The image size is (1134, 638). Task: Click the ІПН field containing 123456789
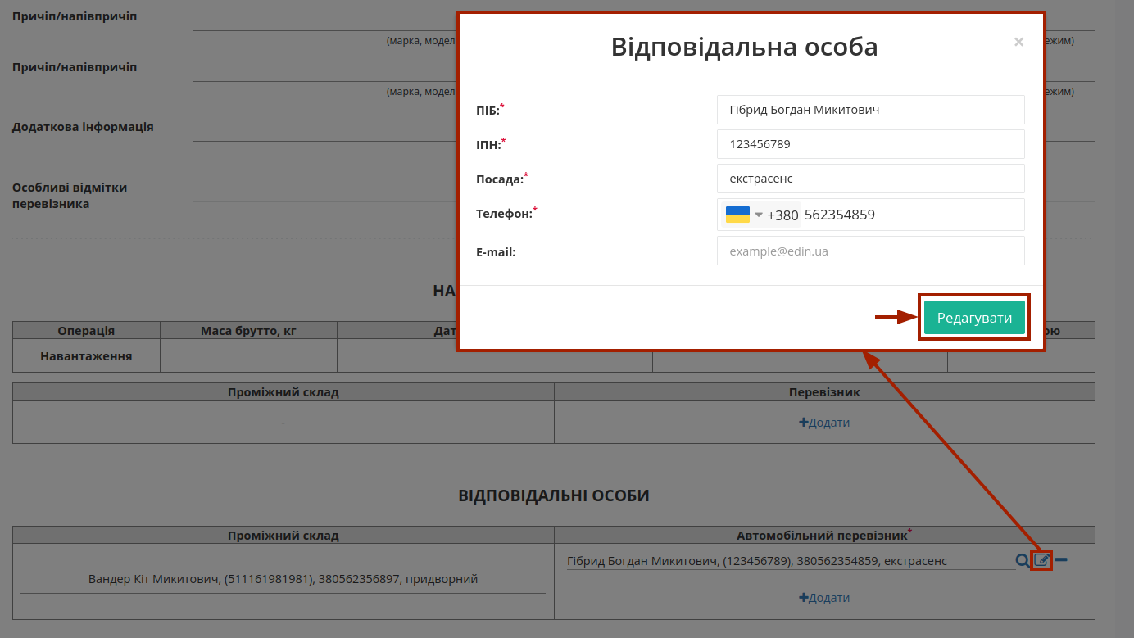[x=870, y=144]
